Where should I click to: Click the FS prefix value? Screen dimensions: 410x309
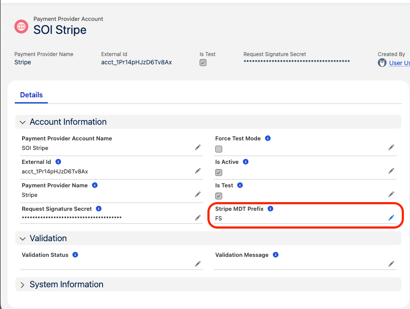coord(219,218)
